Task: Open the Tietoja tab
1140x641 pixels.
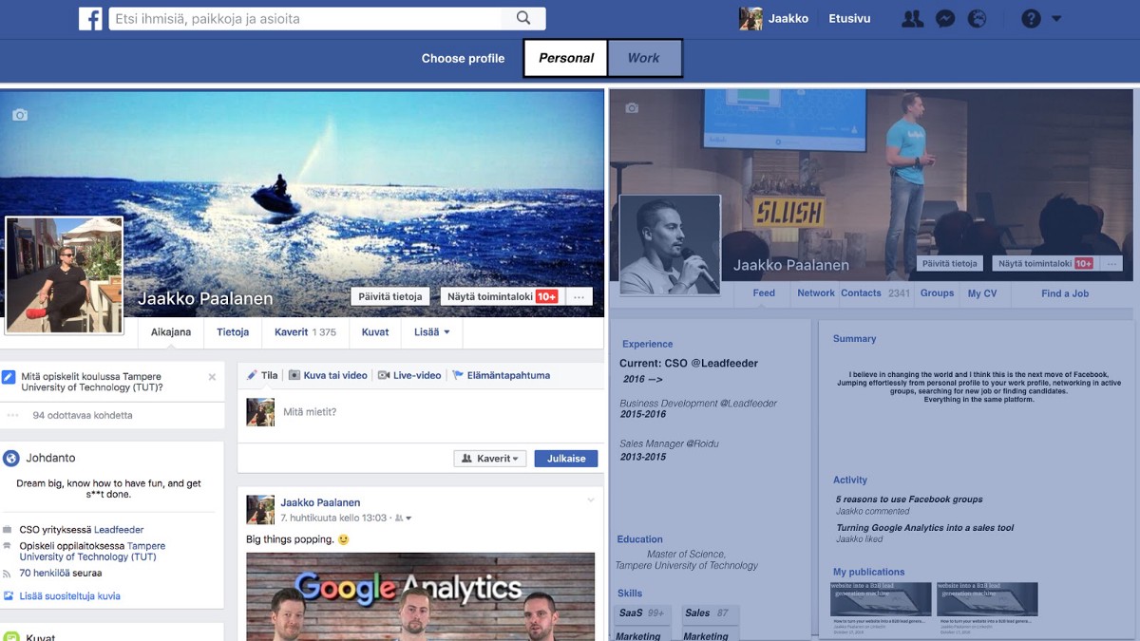Action: [233, 332]
